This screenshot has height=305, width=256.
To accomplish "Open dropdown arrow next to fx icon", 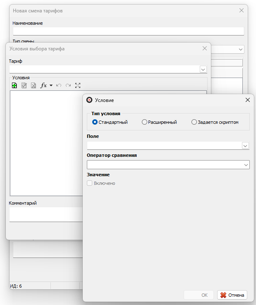I will point(51,85).
